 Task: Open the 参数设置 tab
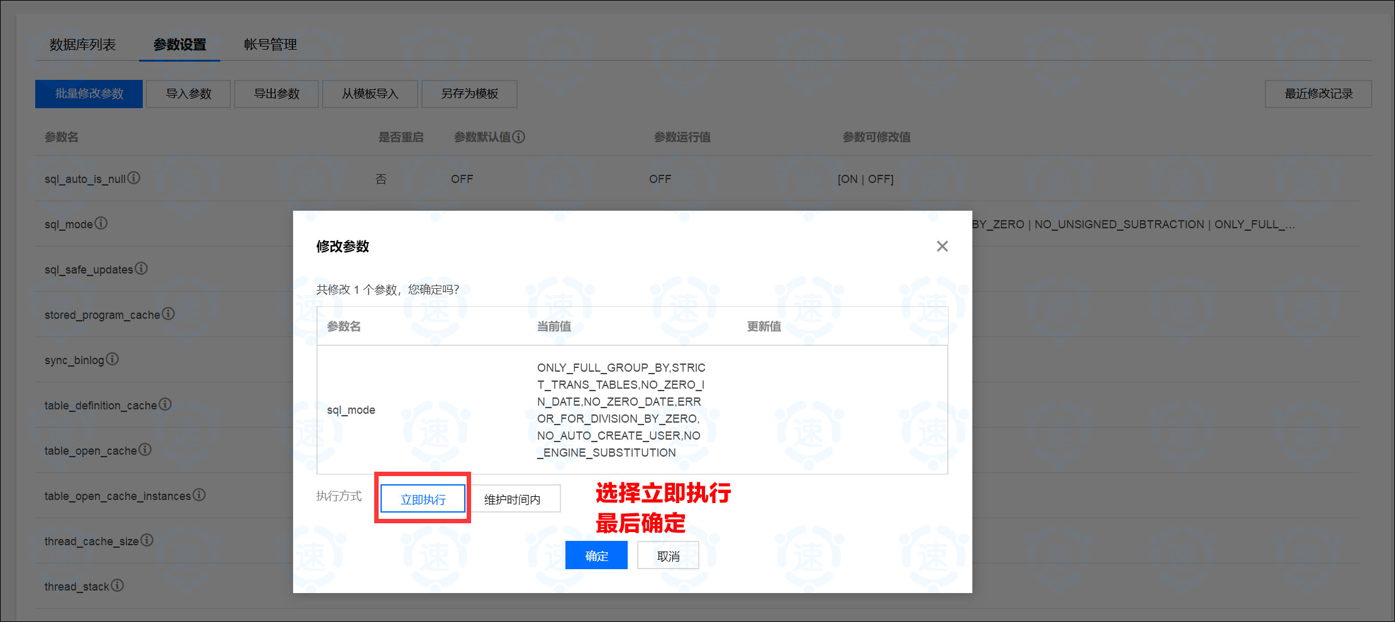pyautogui.click(x=179, y=45)
